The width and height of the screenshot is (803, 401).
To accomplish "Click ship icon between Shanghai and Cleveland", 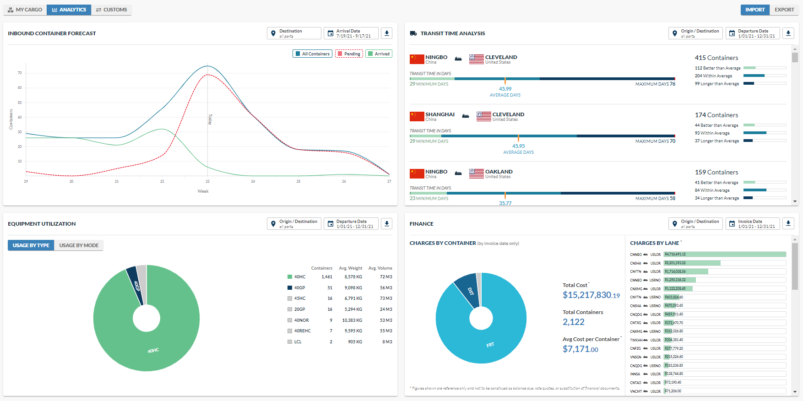I will pos(466,116).
